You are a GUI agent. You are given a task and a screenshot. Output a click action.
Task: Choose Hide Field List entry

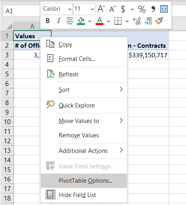tap(84, 195)
